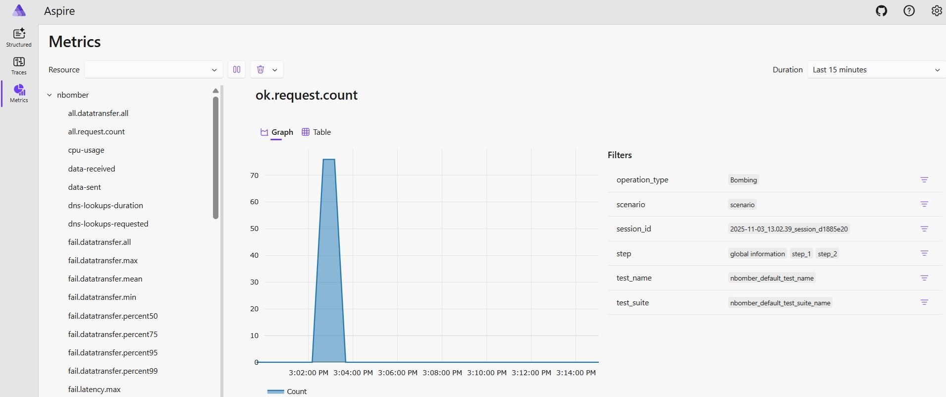Click the help question mark icon

click(x=909, y=11)
